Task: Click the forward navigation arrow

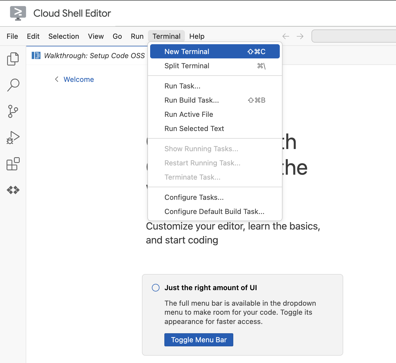Action: tap(300, 36)
